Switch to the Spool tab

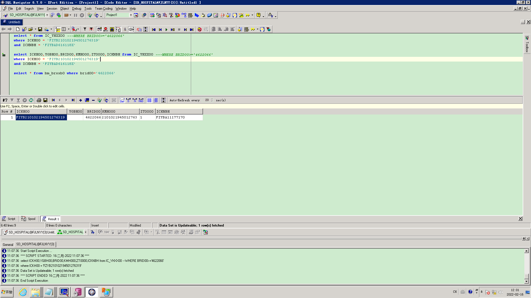coord(29,219)
